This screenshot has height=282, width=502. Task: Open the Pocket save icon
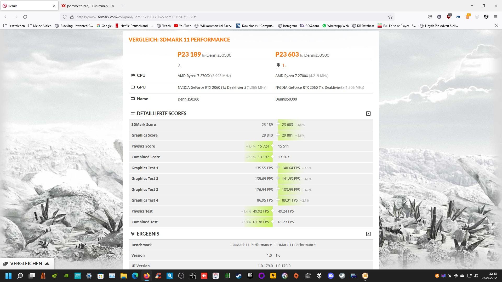(430, 17)
